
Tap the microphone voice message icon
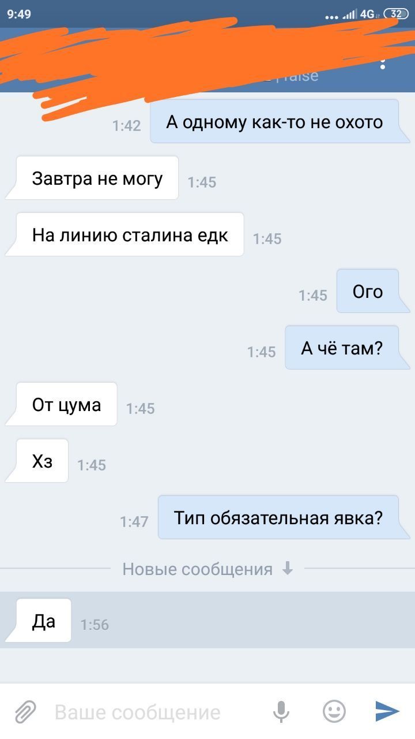[x=281, y=712]
